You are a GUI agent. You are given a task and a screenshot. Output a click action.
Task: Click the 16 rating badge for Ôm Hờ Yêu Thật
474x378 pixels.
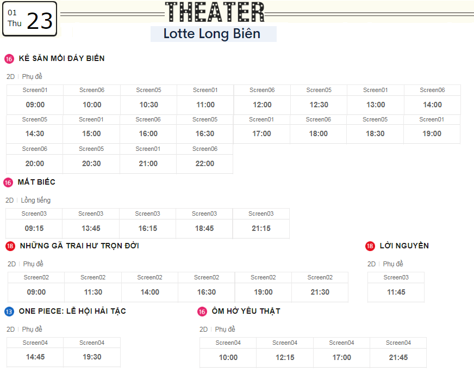click(202, 312)
